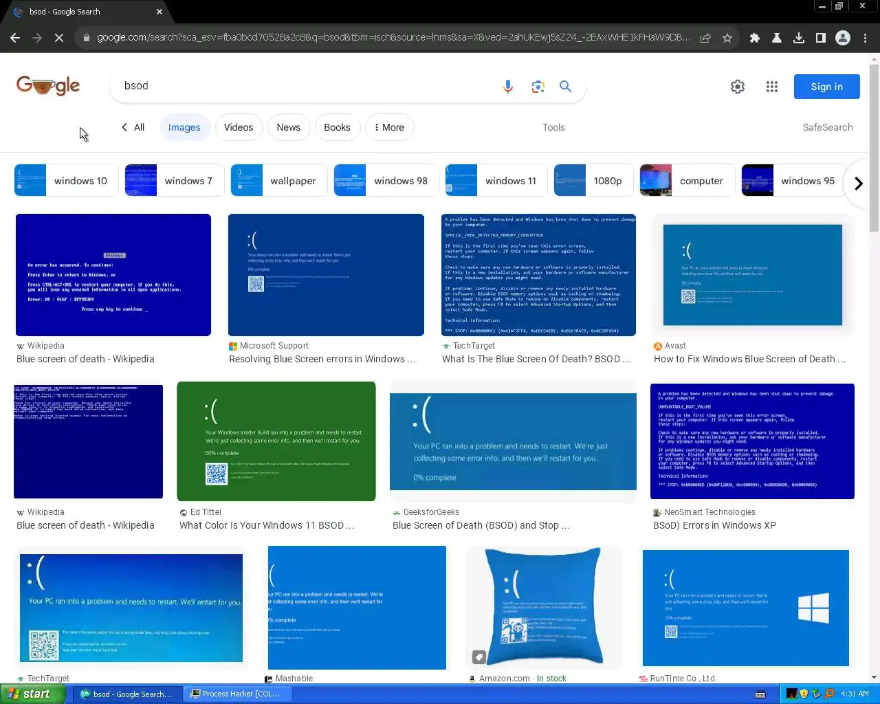Switch to the All results tab

[x=133, y=127]
